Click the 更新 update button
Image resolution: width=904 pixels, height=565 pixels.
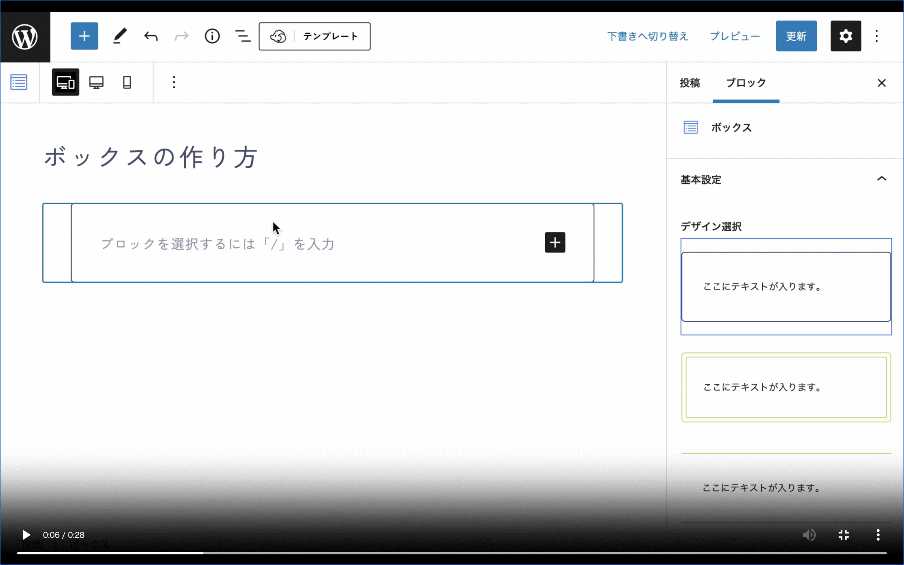tap(796, 36)
